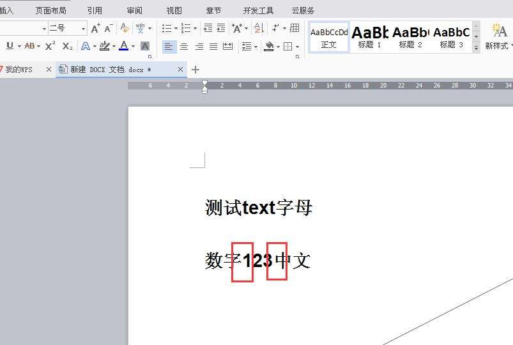Apply superscript X² formatting

click(50, 46)
